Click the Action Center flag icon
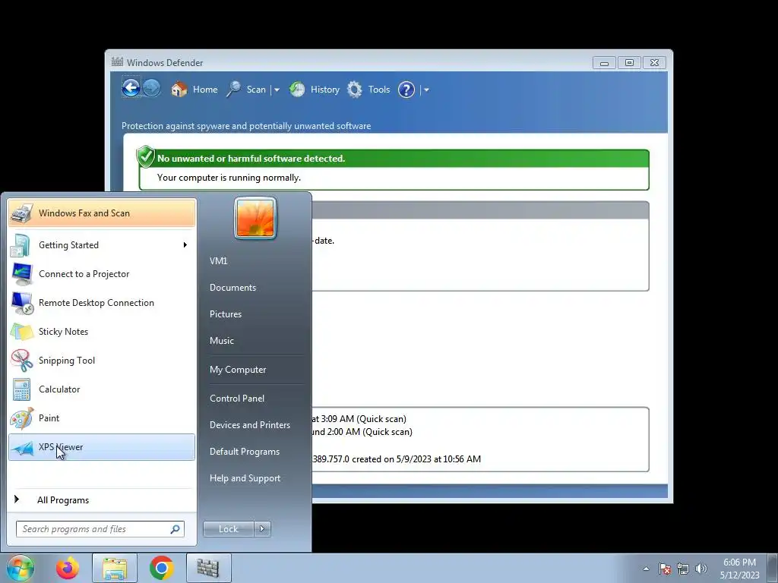 tap(664, 569)
